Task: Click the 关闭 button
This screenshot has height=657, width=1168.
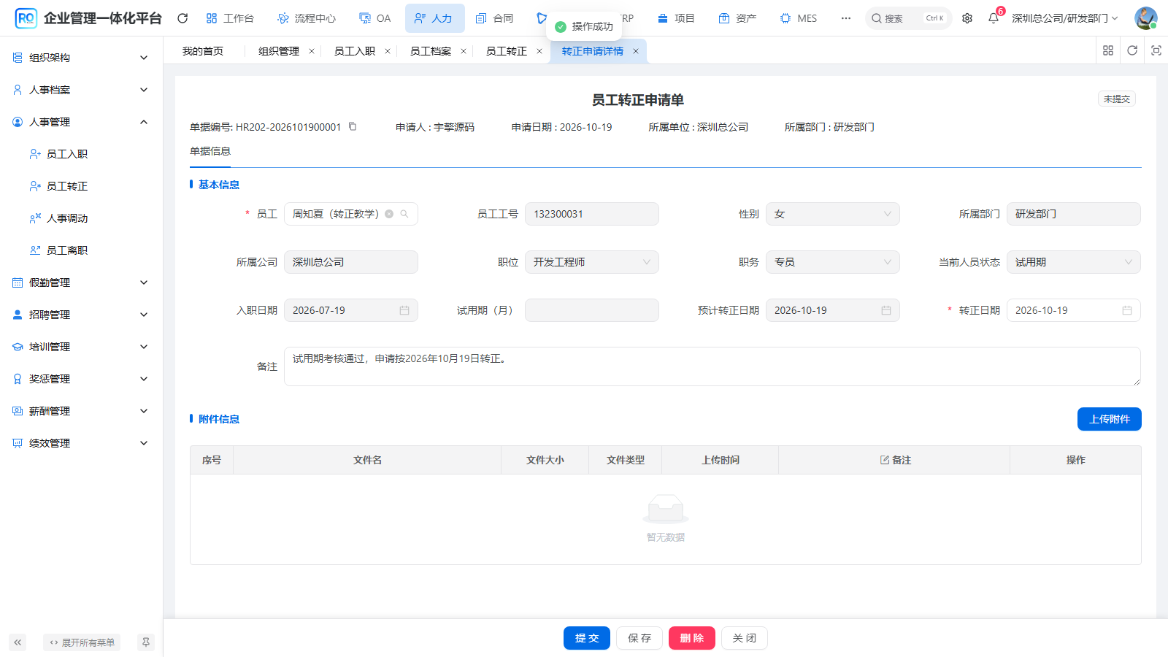Action: (x=745, y=638)
